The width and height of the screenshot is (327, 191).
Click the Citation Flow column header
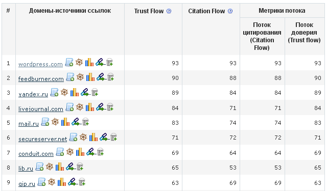click(206, 11)
